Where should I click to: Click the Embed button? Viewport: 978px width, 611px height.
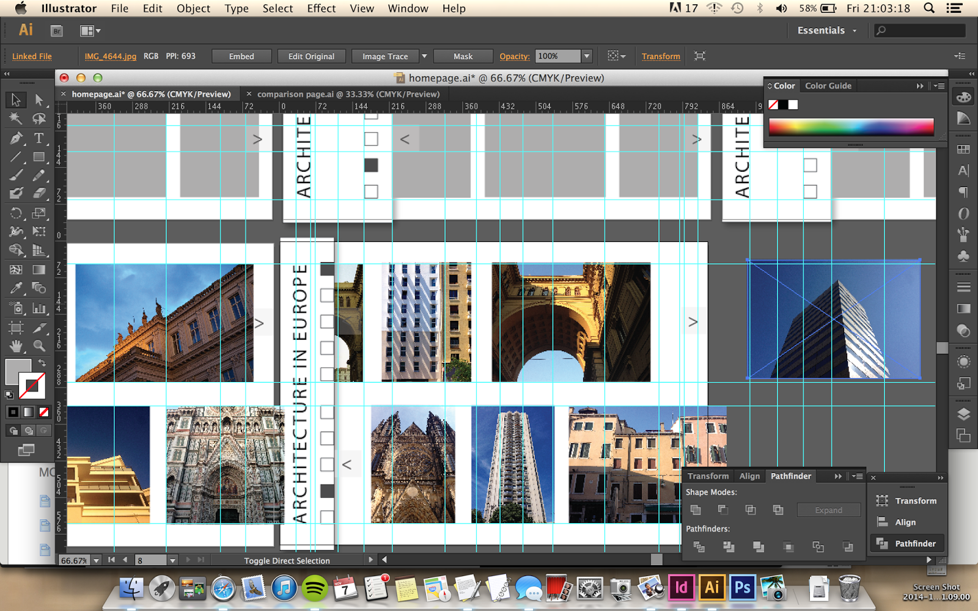coord(241,56)
